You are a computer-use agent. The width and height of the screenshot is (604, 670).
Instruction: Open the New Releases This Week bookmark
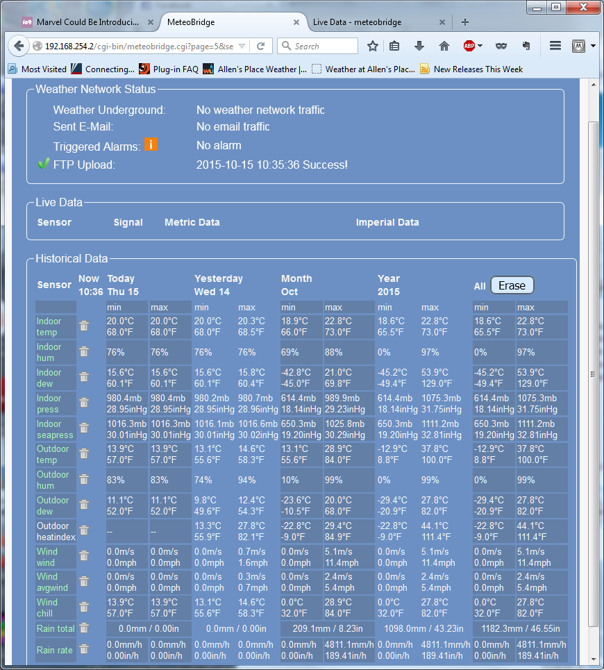(478, 69)
